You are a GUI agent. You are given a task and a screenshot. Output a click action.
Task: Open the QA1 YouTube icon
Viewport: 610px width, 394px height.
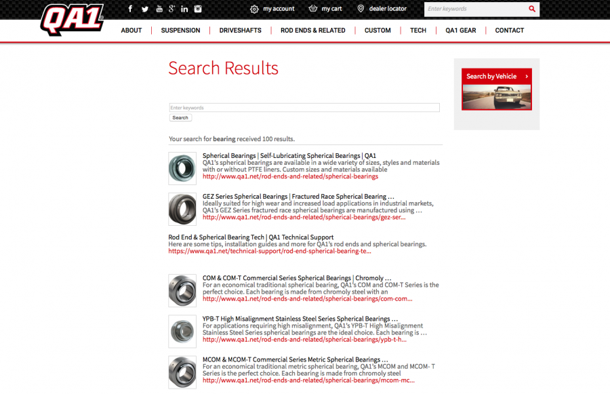tap(159, 9)
